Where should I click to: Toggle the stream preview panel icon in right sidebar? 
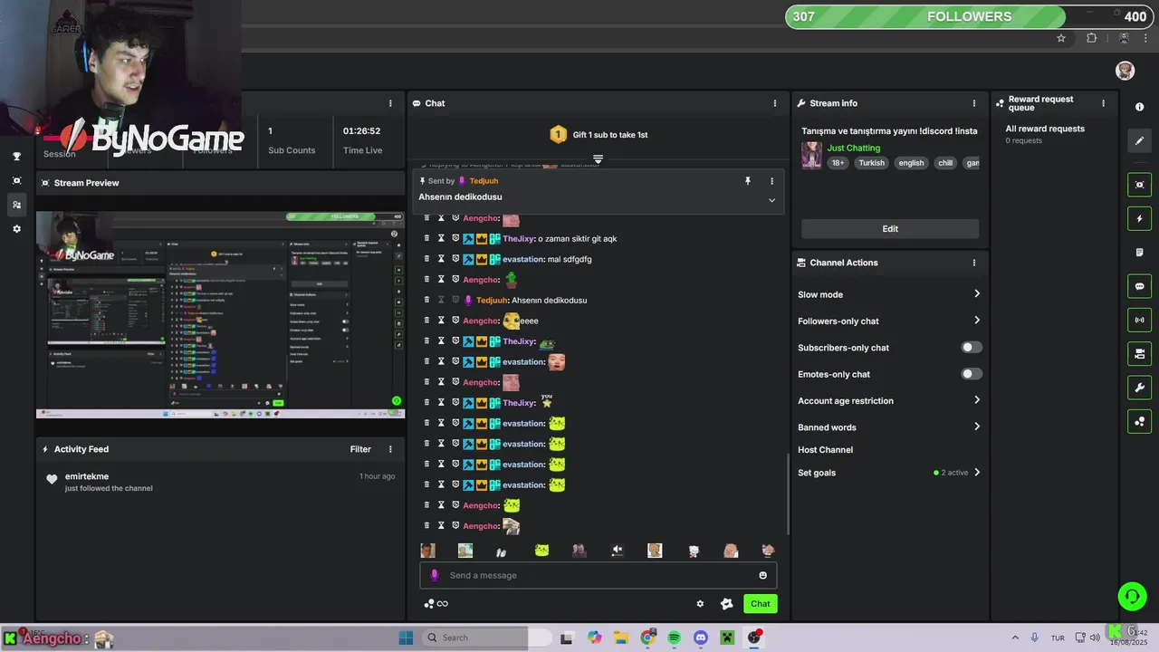[x=1139, y=185]
